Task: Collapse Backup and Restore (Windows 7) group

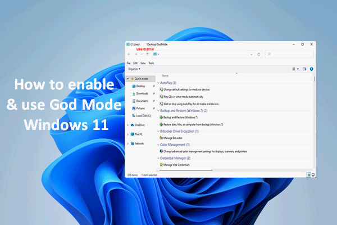Action: (x=158, y=111)
